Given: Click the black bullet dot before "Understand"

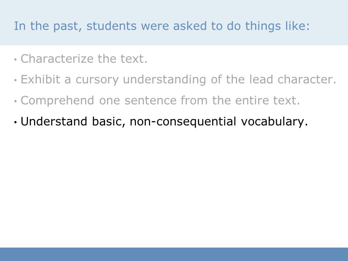Looking at the screenshot, I should click(15, 122).
